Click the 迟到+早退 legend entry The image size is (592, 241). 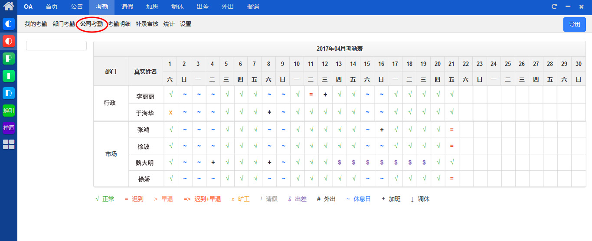pos(203,199)
